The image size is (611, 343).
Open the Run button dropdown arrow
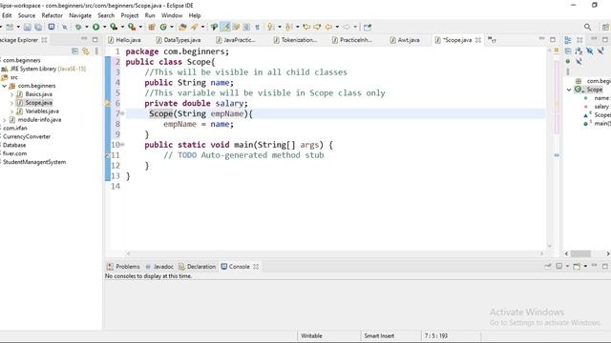click(104, 27)
